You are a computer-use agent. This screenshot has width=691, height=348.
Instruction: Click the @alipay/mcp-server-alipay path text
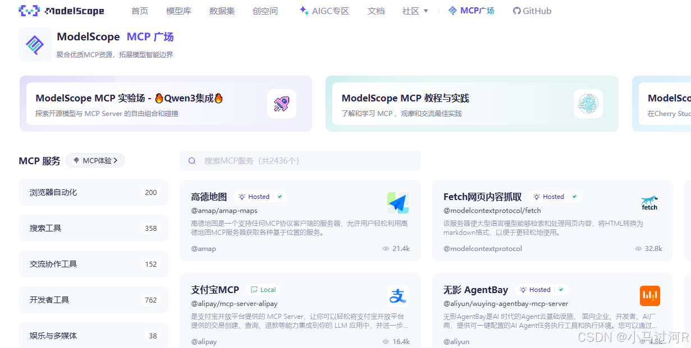(x=234, y=304)
